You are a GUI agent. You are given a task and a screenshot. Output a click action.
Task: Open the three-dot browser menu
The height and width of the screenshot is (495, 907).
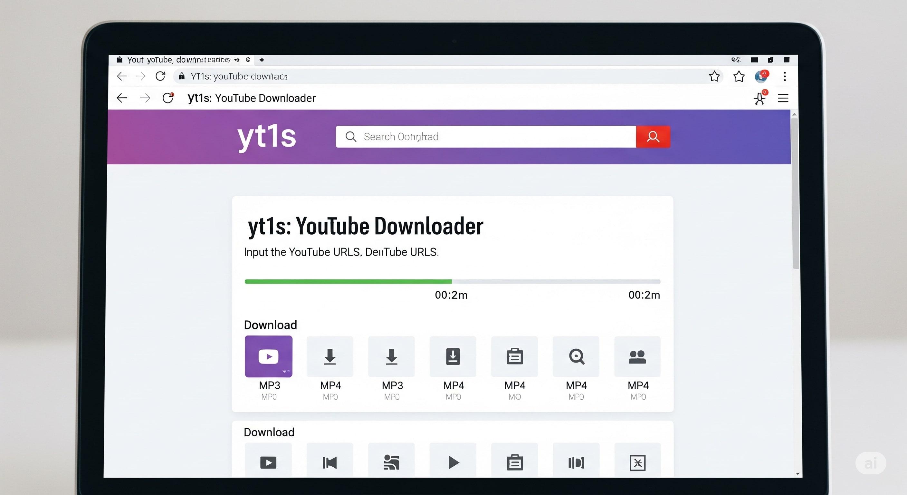tap(785, 76)
